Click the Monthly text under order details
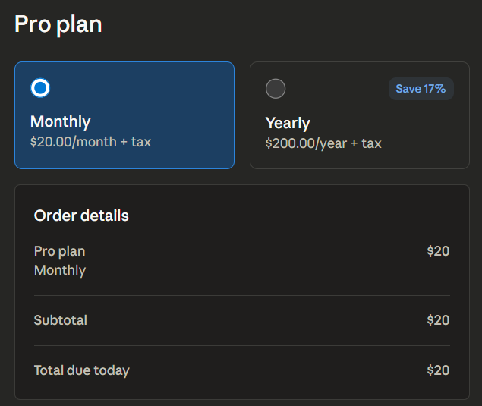This screenshot has height=406, width=482. (60, 270)
